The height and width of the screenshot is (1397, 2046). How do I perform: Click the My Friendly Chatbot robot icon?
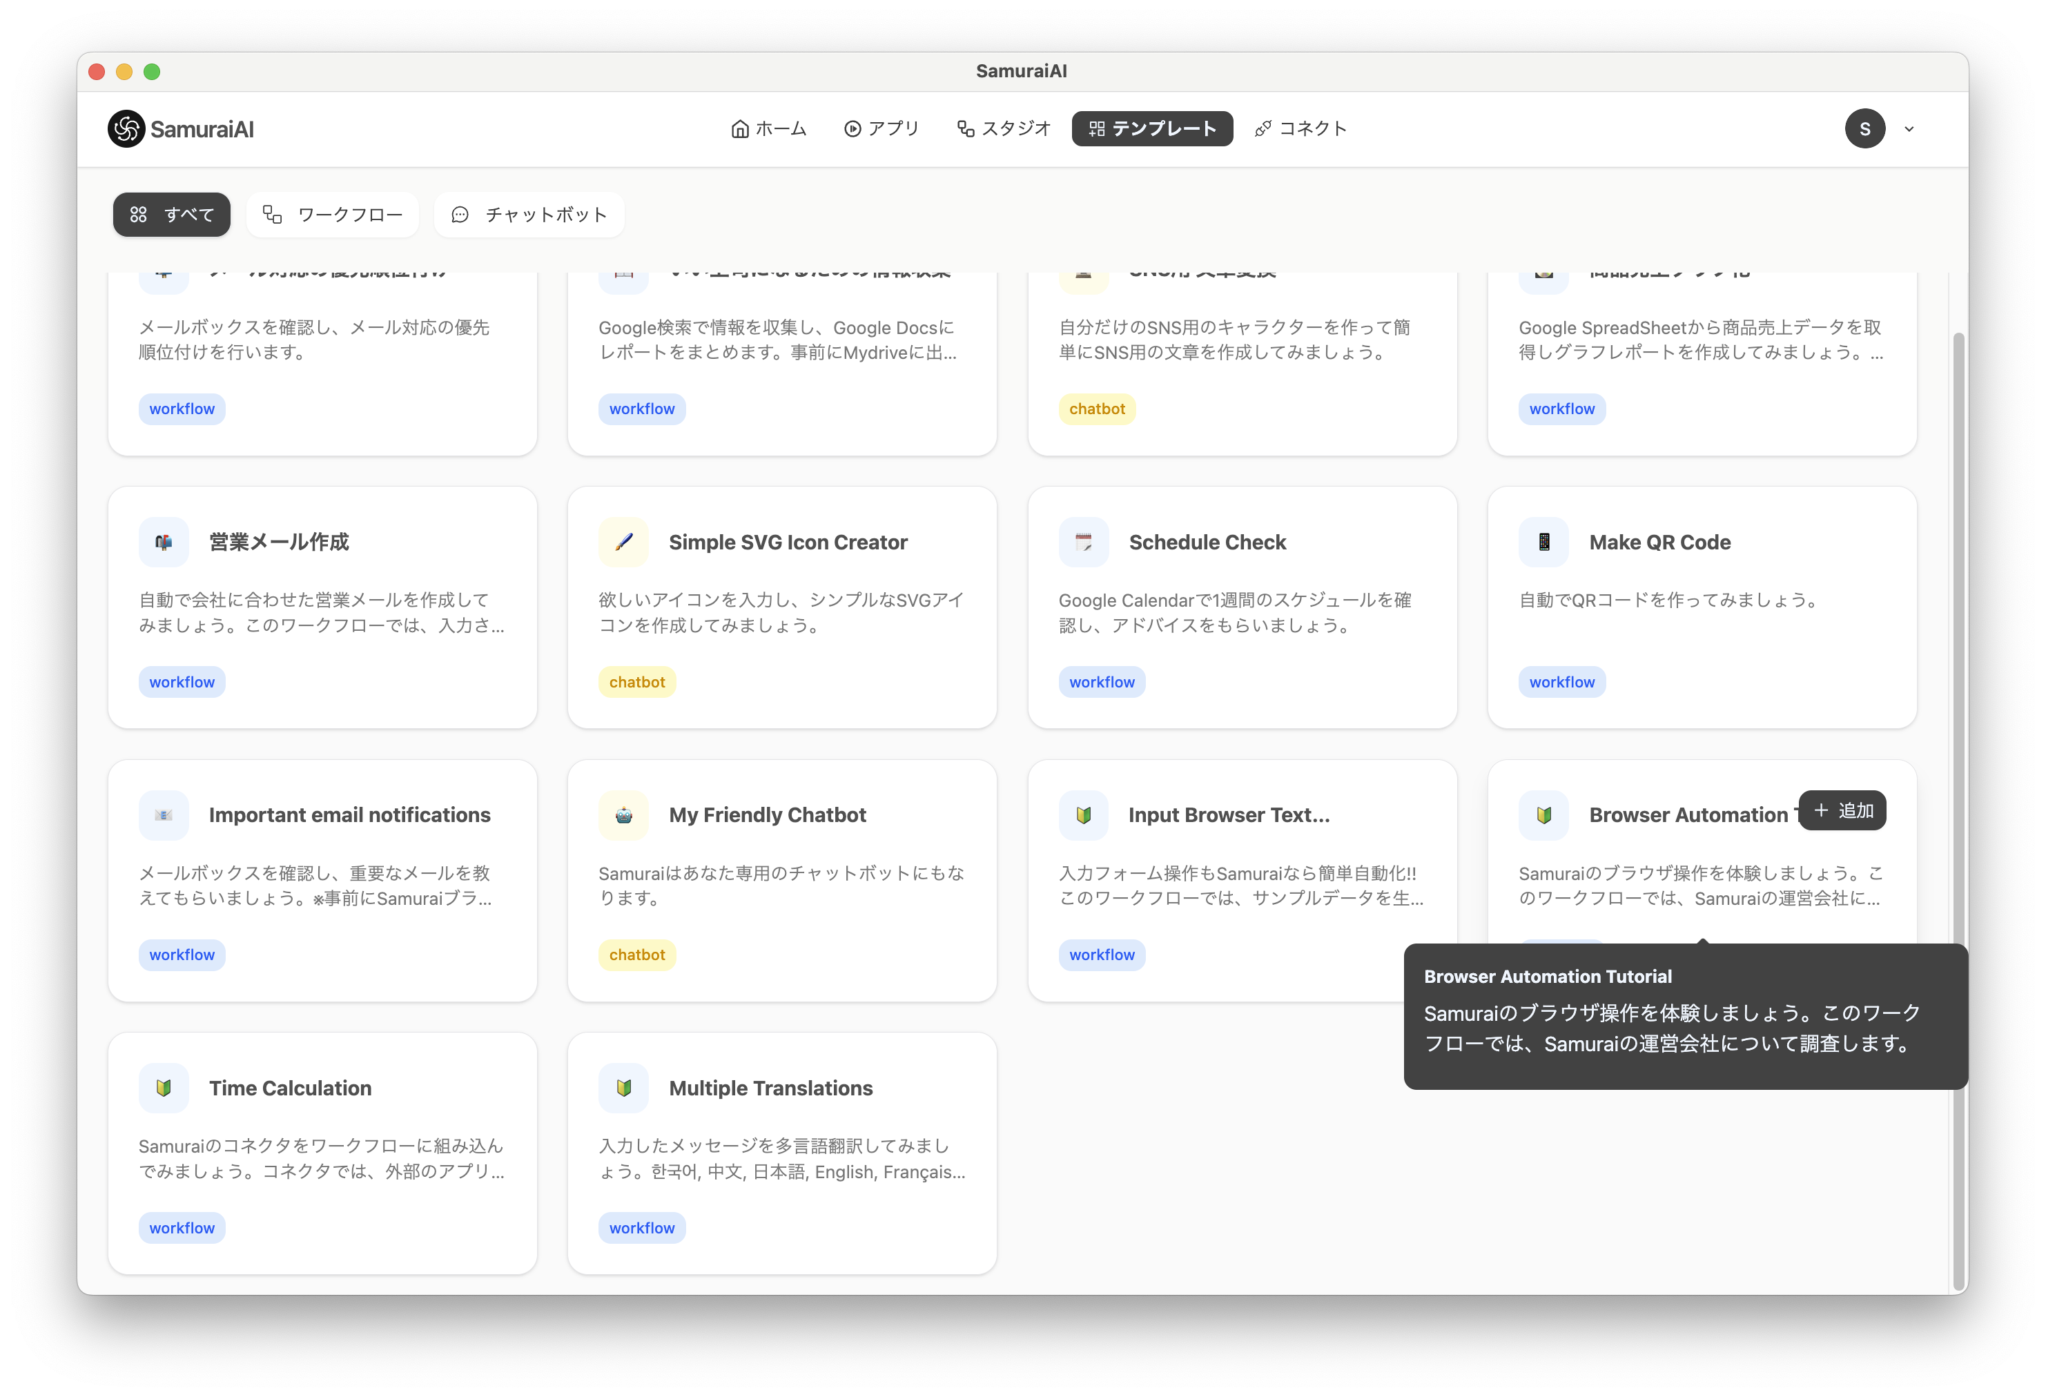click(623, 815)
